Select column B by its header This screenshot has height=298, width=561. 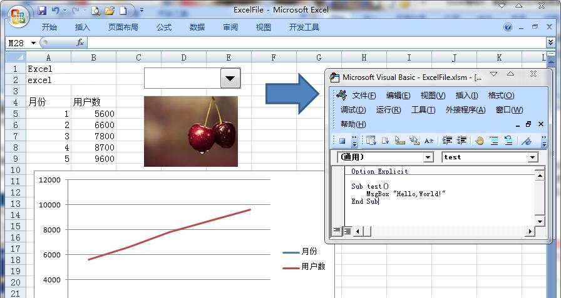[93, 57]
